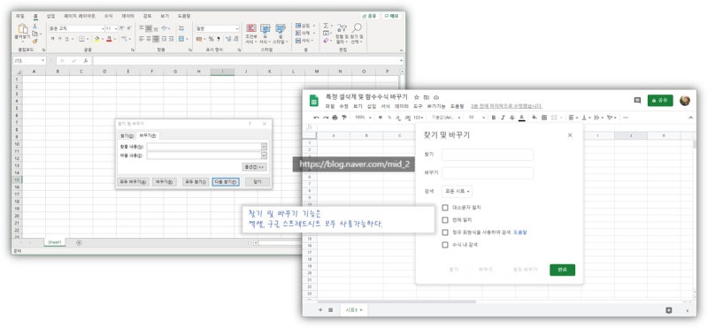708x328 pixels.
Task: Click Find & Select magnifier in Excel
Action: pyautogui.click(x=357, y=28)
